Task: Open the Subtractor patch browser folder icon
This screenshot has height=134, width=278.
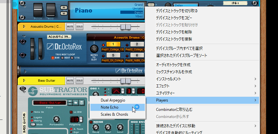Action: coord(76,103)
